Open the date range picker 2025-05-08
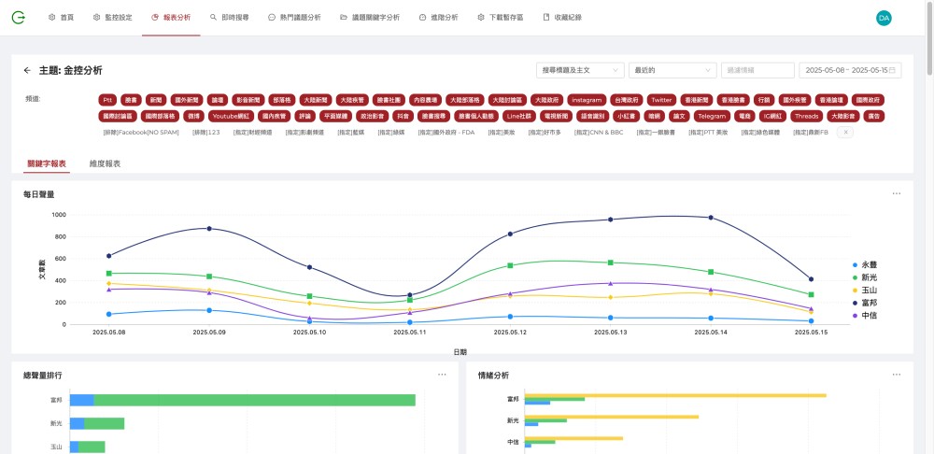 [850, 70]
